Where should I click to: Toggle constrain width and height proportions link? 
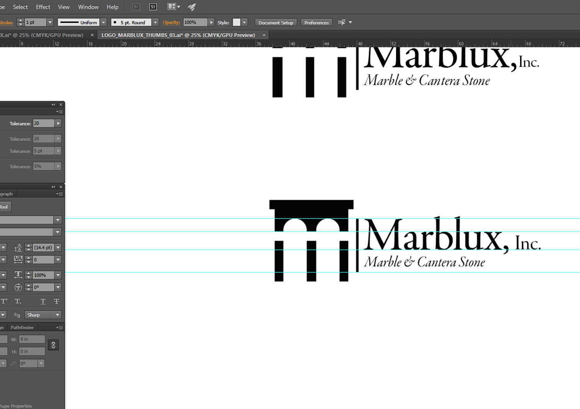tap(53, 345)
